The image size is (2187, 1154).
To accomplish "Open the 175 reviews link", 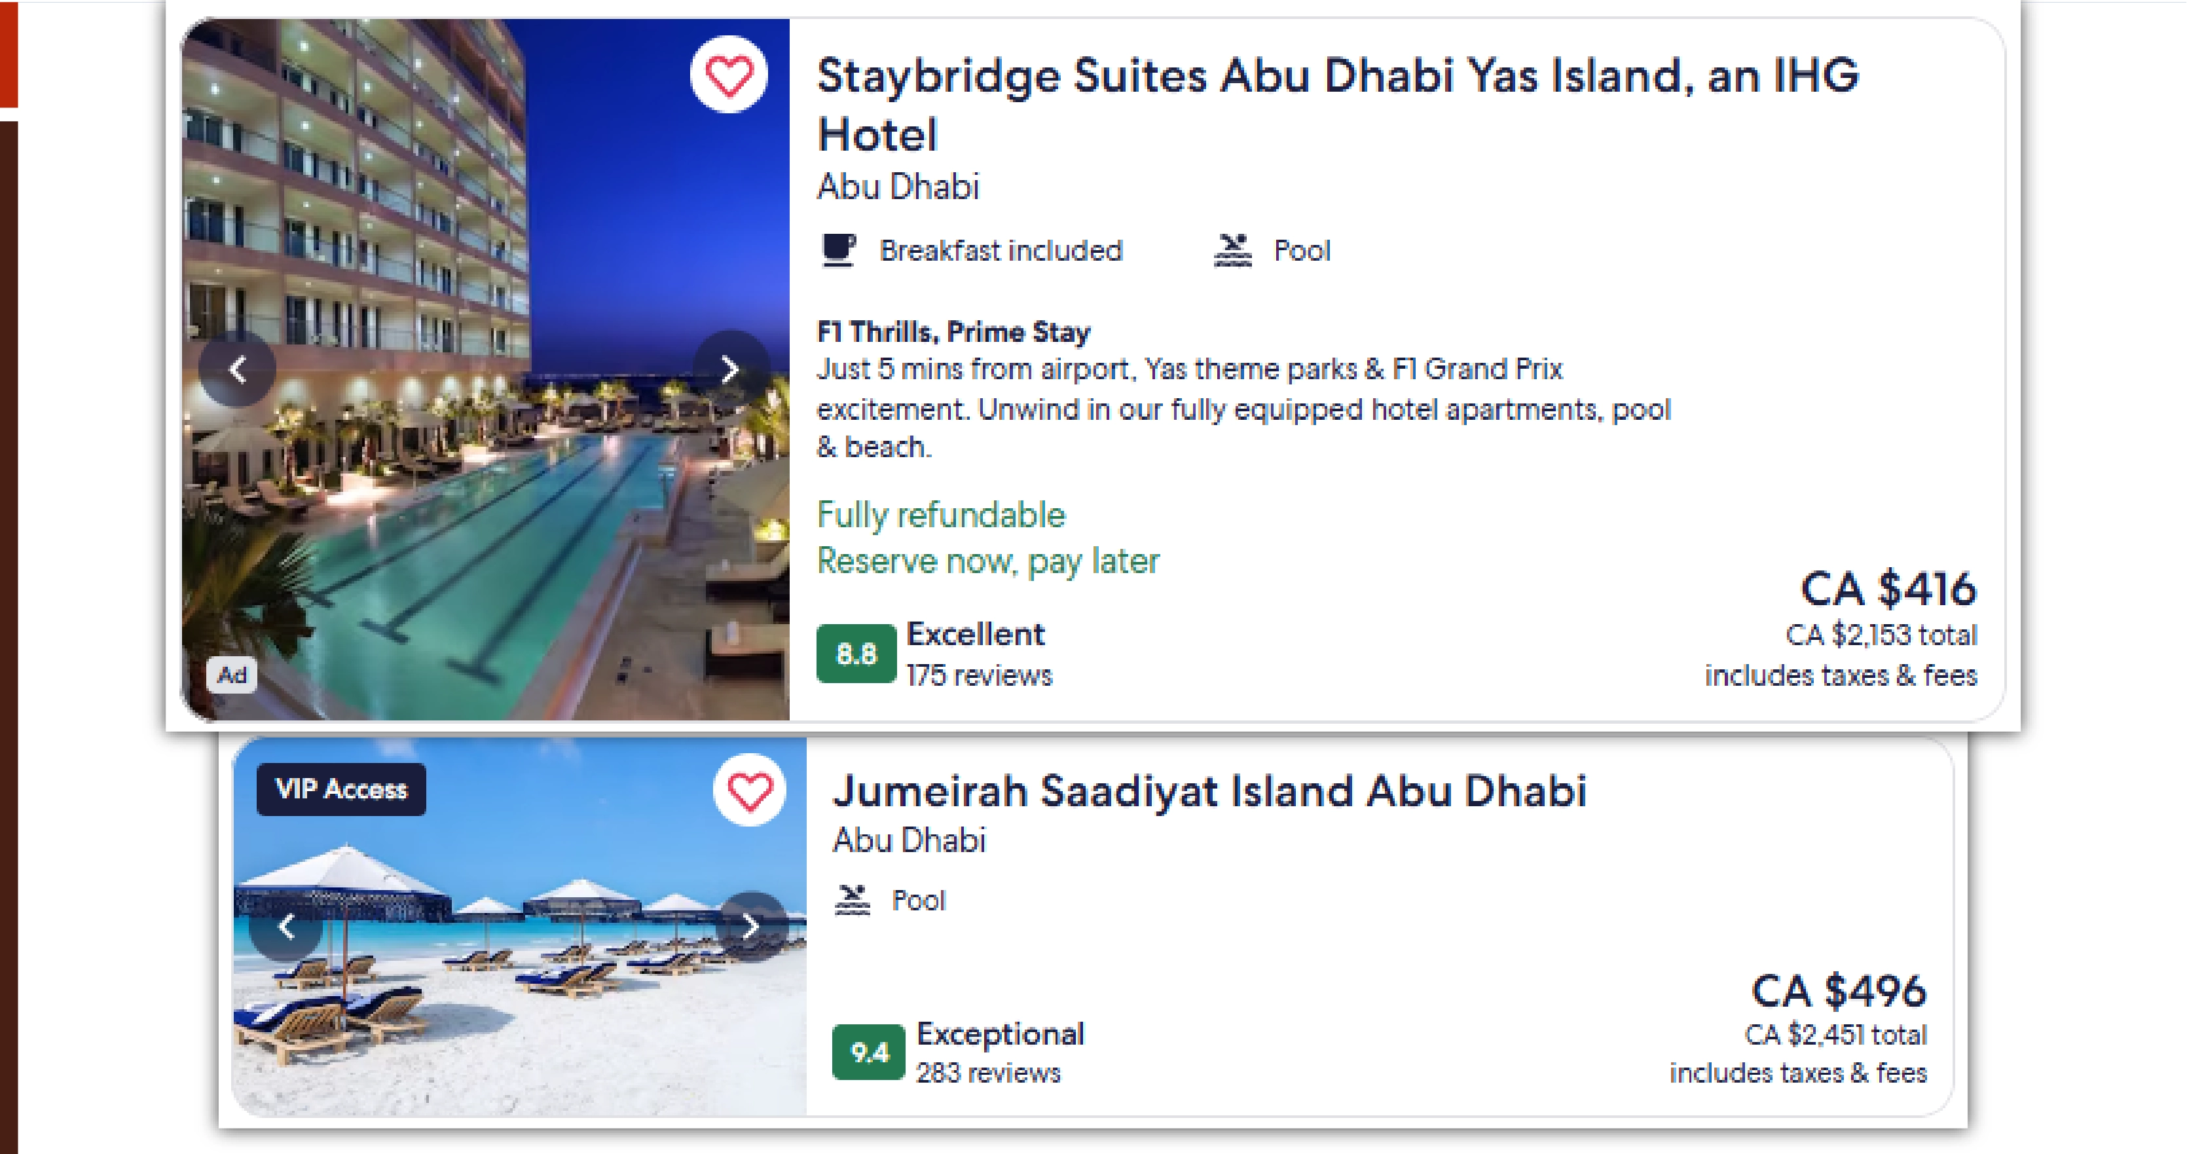I will [979, 676].
